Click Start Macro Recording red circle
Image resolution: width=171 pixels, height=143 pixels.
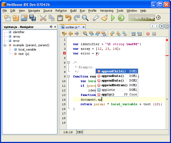pos(148,34)
